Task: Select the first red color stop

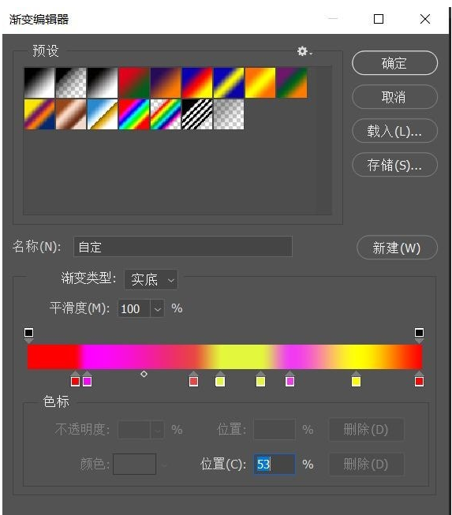Action: [75, 379]
